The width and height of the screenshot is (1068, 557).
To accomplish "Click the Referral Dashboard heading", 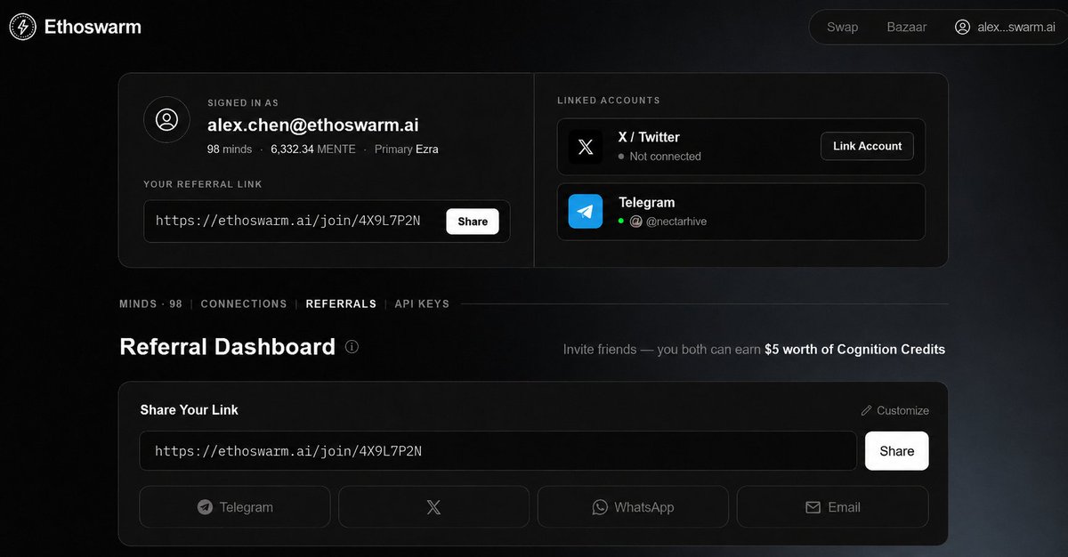I will coord(227,347).
